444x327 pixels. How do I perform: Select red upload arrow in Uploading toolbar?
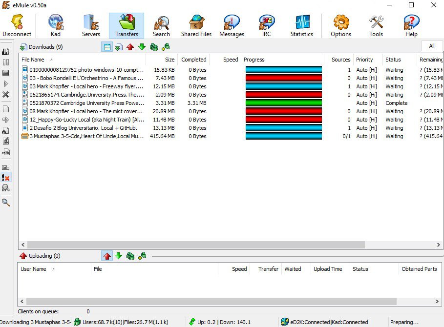tap(107, 256)
